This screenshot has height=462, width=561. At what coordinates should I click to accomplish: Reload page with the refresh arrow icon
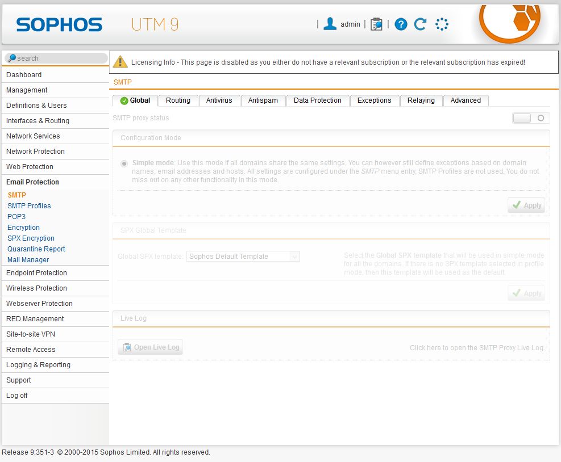click(x=420, y=24)
